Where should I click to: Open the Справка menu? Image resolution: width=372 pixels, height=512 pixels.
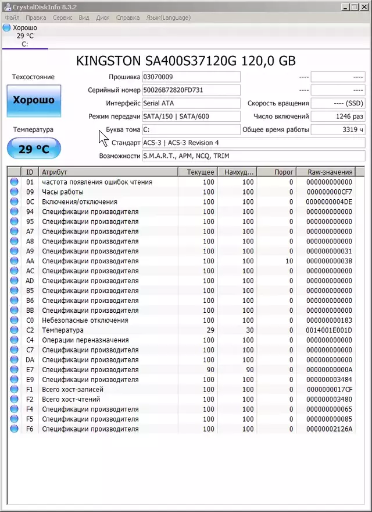coord(128,17)
